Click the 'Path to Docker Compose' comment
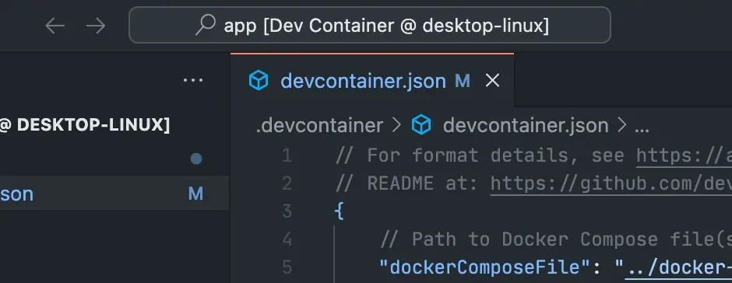The image size is (732, 283). (x=556, y=239)
